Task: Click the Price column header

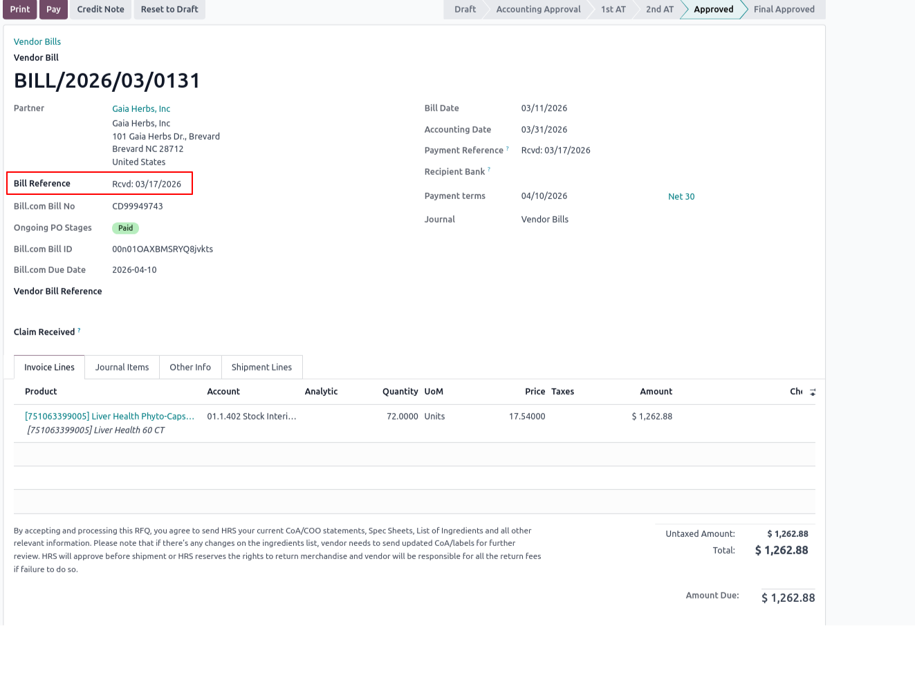Action: [535, 391]
